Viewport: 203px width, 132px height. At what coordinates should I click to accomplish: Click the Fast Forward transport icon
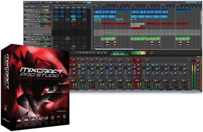90,53
